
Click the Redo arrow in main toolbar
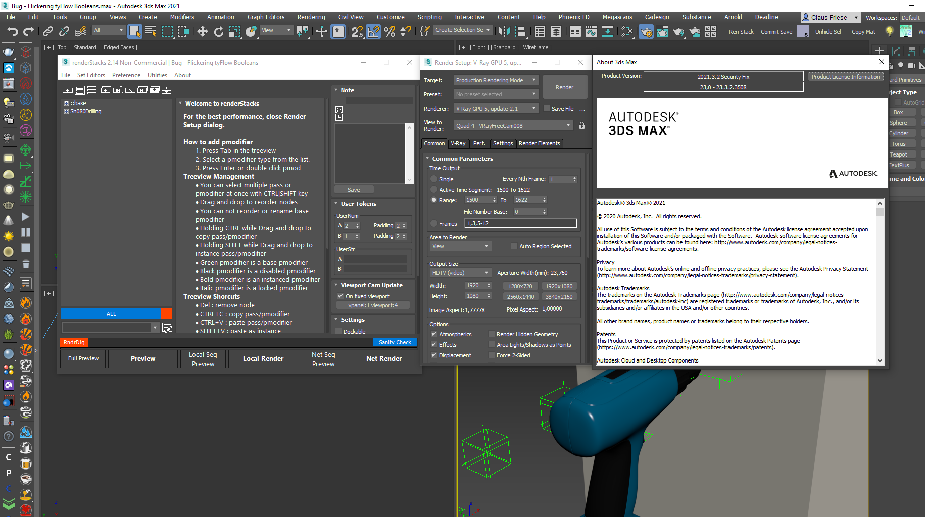(29, 31)
